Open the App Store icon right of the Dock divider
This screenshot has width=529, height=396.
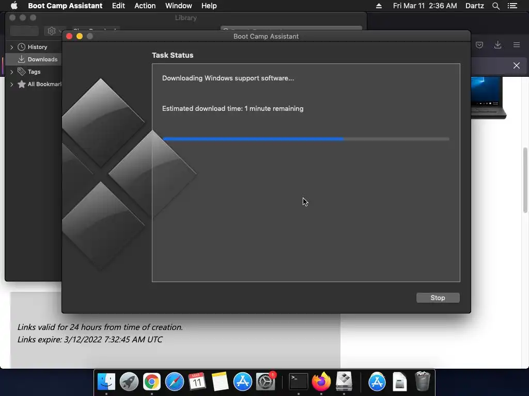(x=377, y=382)
